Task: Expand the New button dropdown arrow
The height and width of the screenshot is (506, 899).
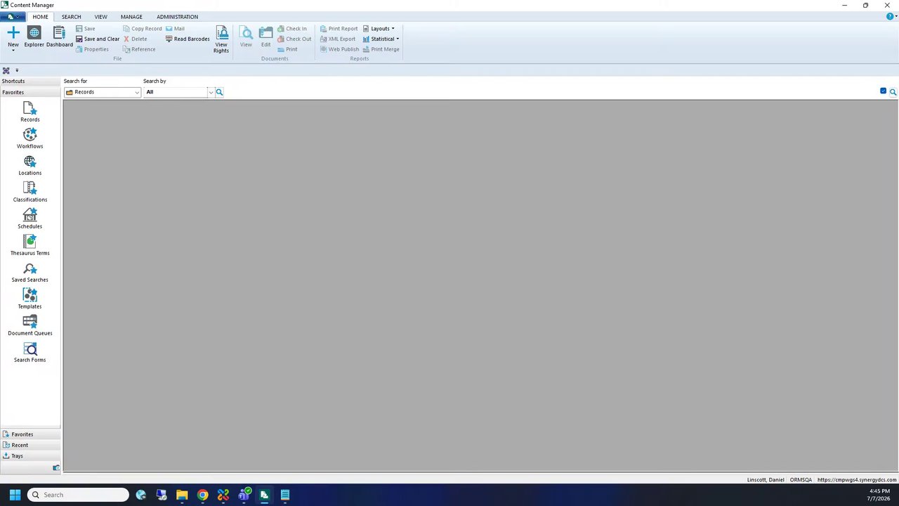Action: click(13, 51)
